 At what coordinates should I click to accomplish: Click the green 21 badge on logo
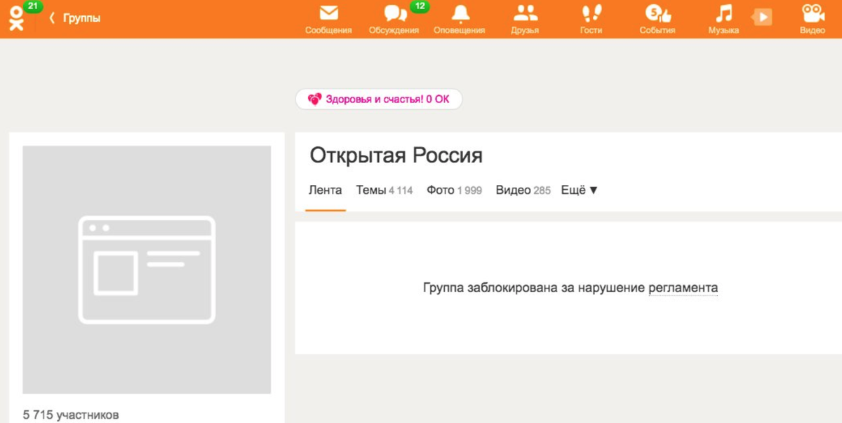[32, 6]
